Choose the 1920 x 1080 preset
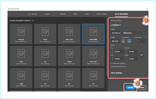The image size is (156, 99). (93, 34)
